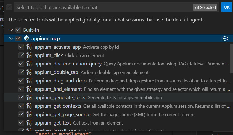Screen dimensions: 233x135
Task: Click tool icon beside appium_get_contexts
Action: coord(29,106)
